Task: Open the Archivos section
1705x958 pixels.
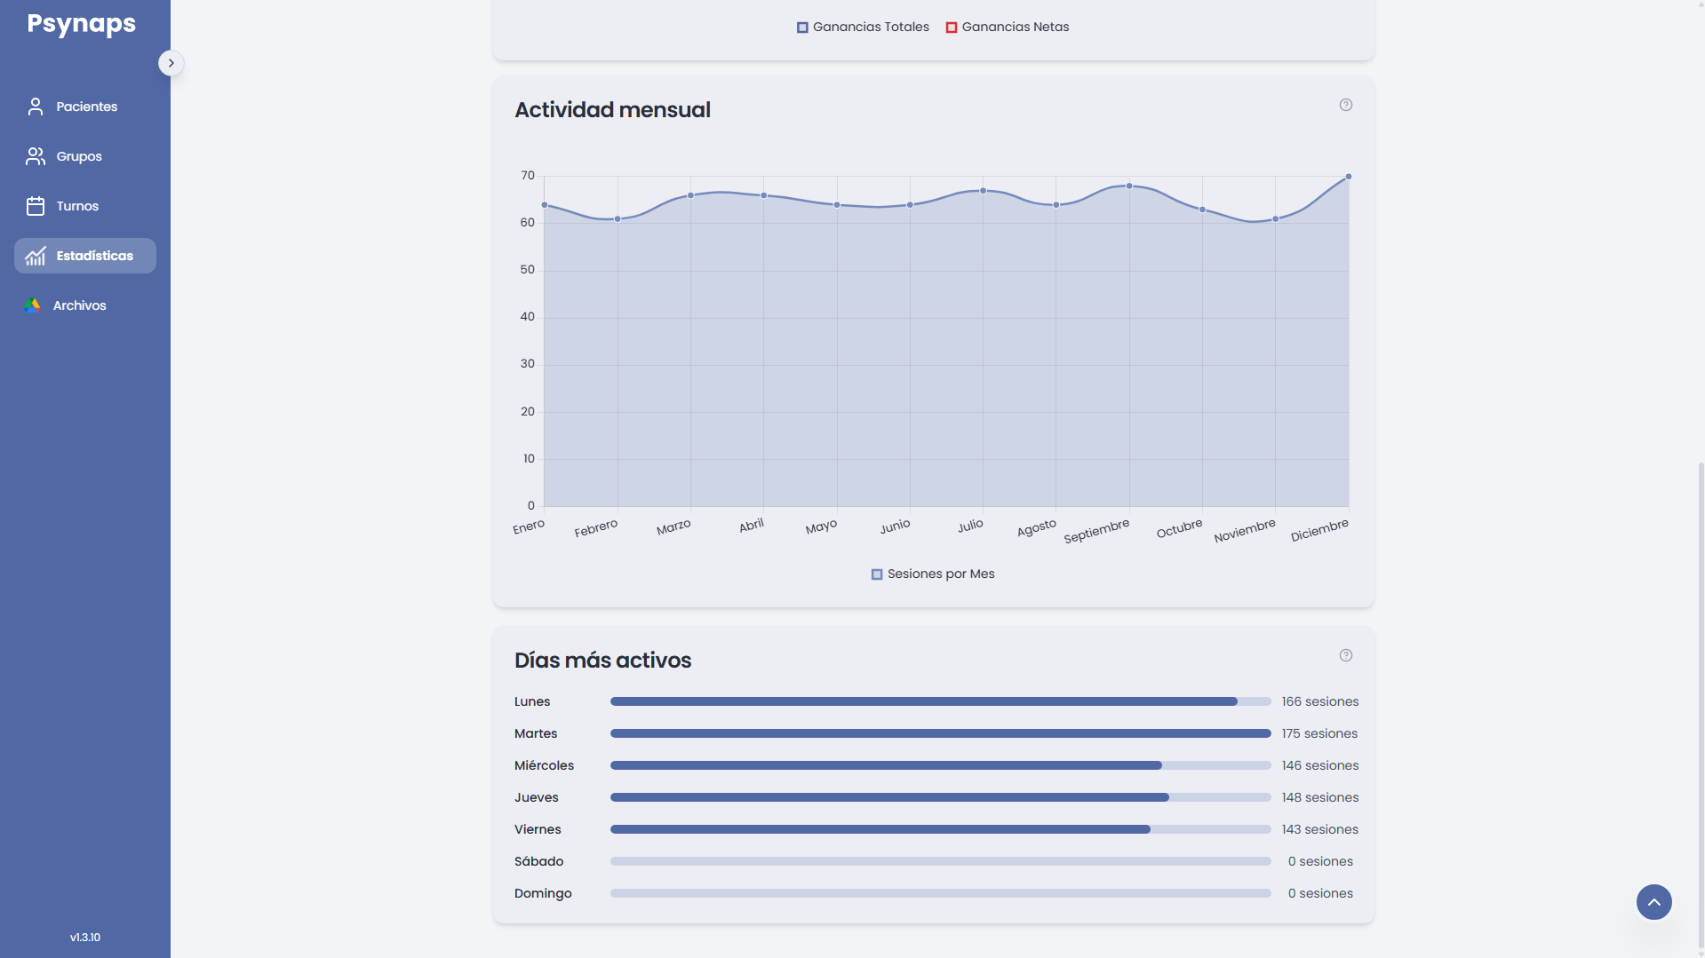Action: coord(85,305)
